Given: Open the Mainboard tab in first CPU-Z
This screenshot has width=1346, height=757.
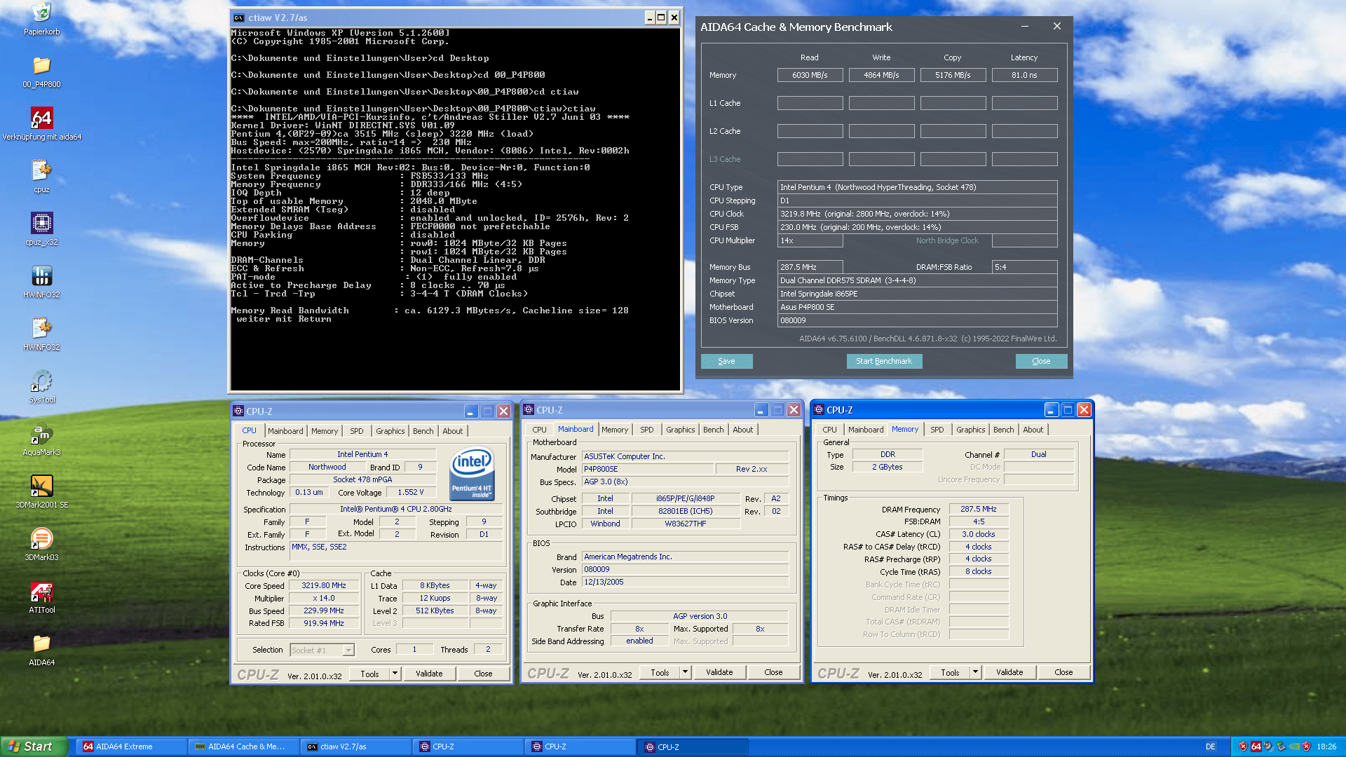Looking at the screenshot, I should (x=285, y=431).
